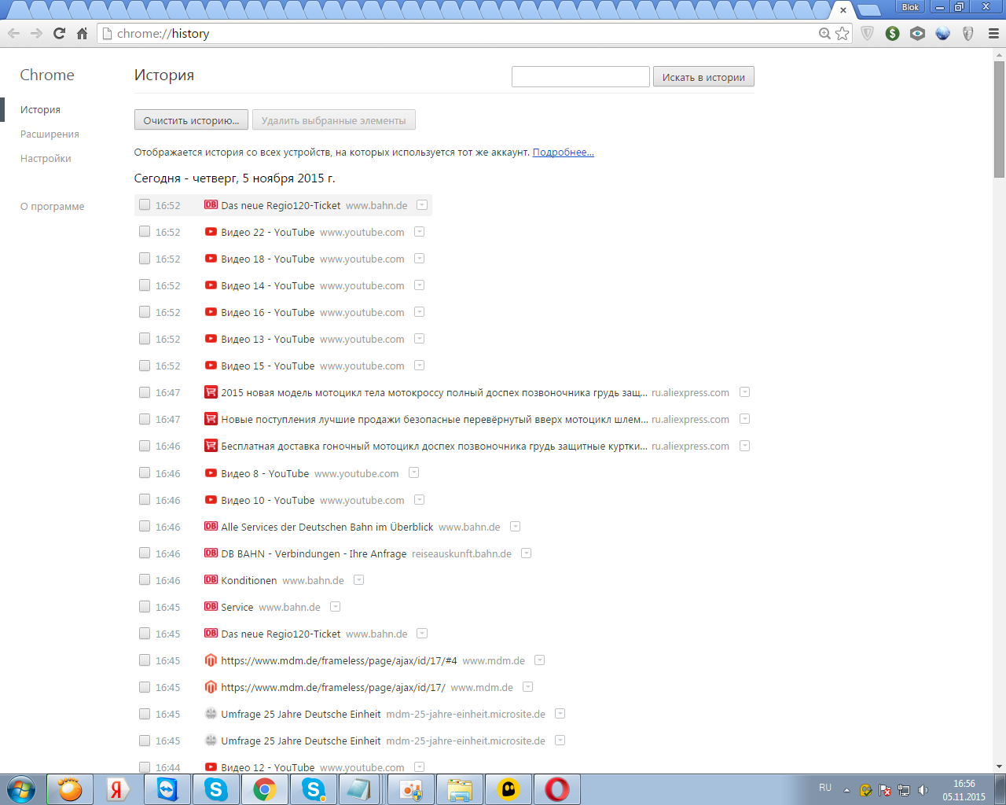The height and width of the screenshot is (805, 1006).
Task: Check the Service www.bahn.de entry
Action: pyautogui.click(x=145, y=606)
